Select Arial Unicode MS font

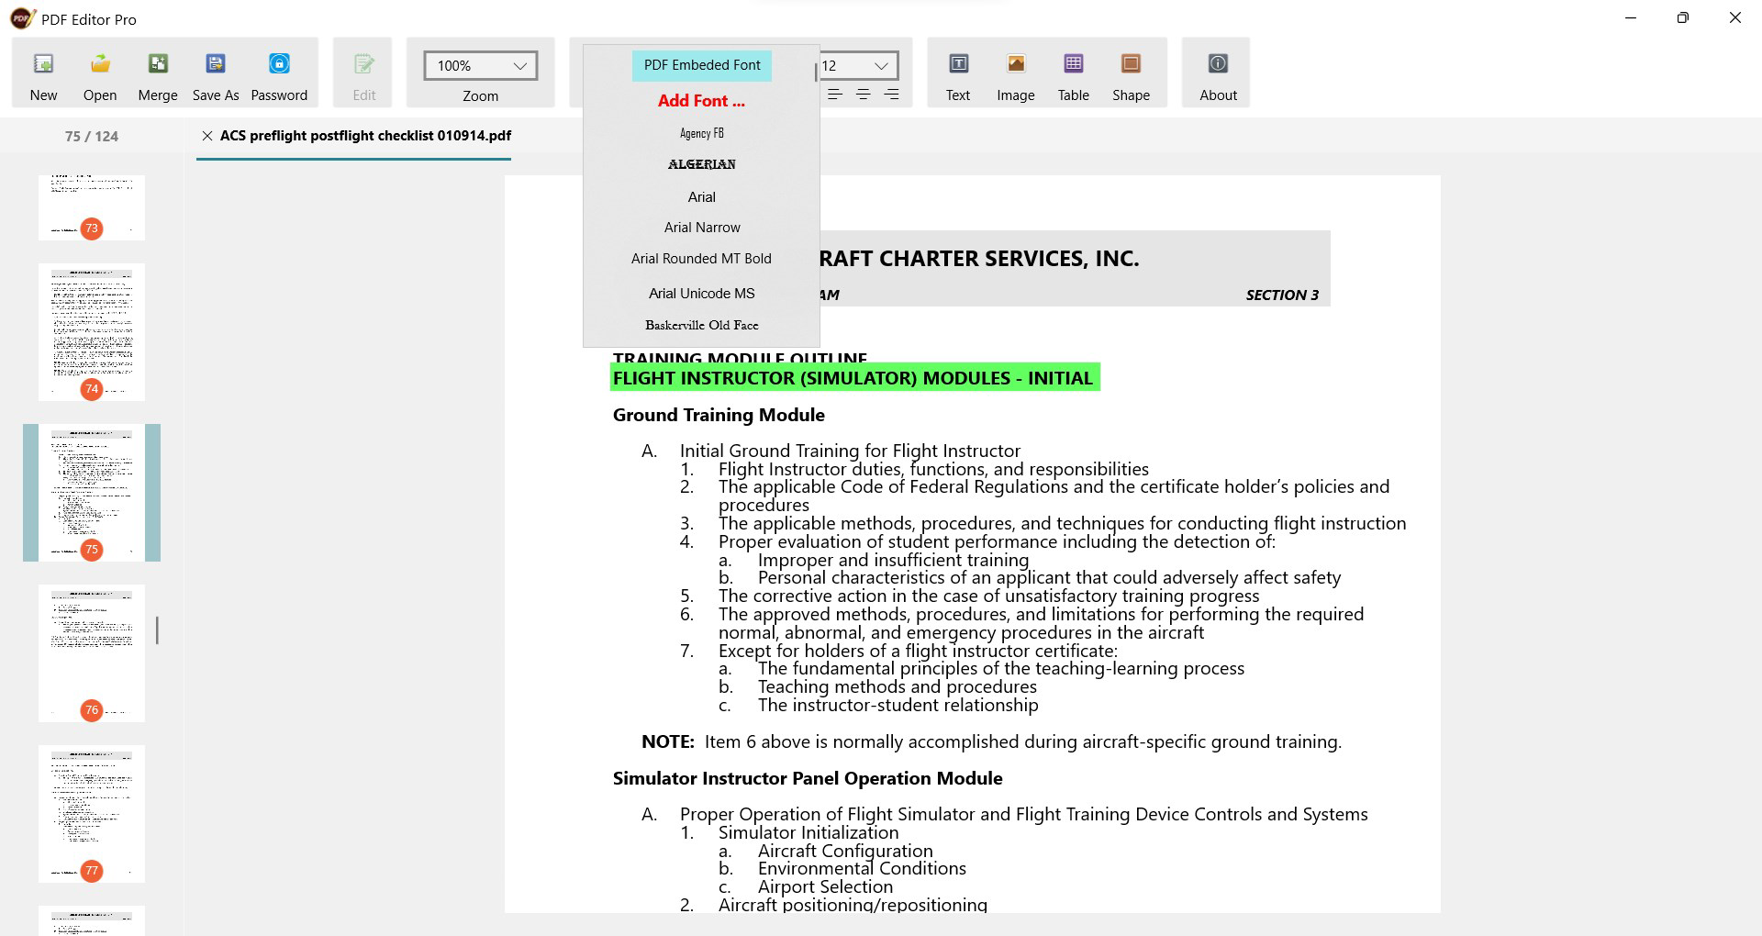click(701, 294)
